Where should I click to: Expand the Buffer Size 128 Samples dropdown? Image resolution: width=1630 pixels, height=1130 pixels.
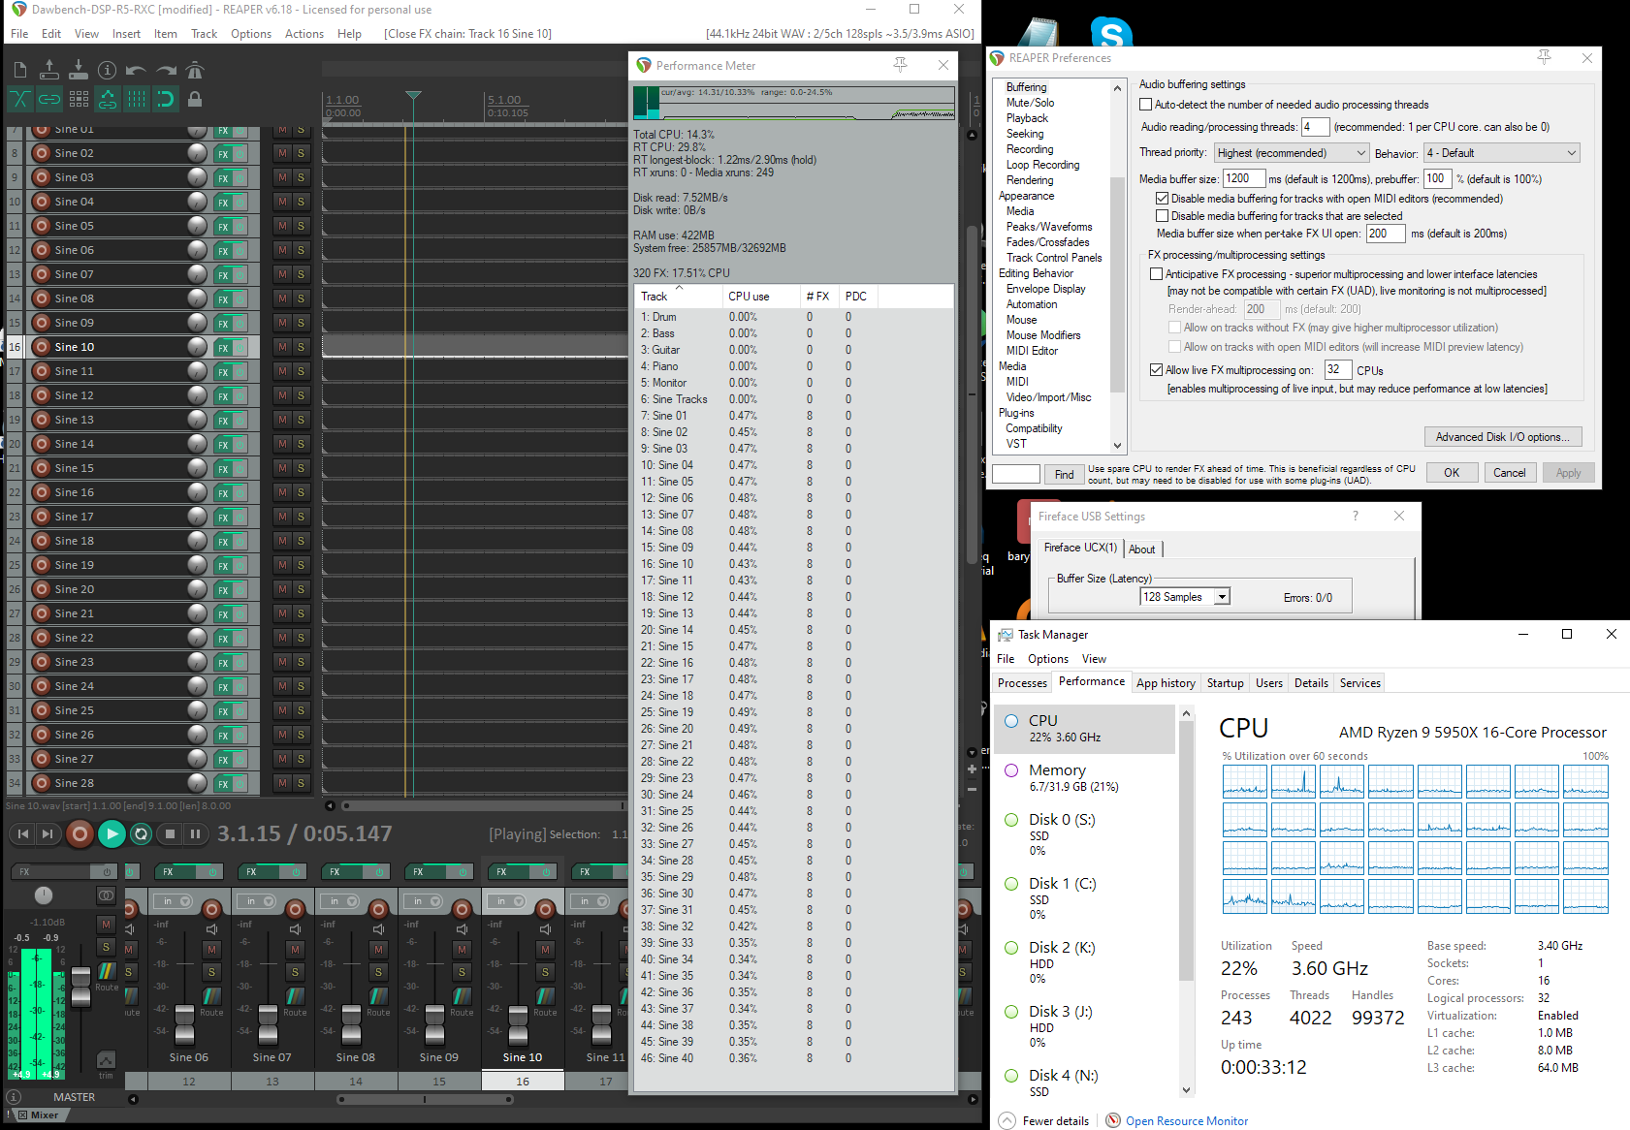(1222, 597)
